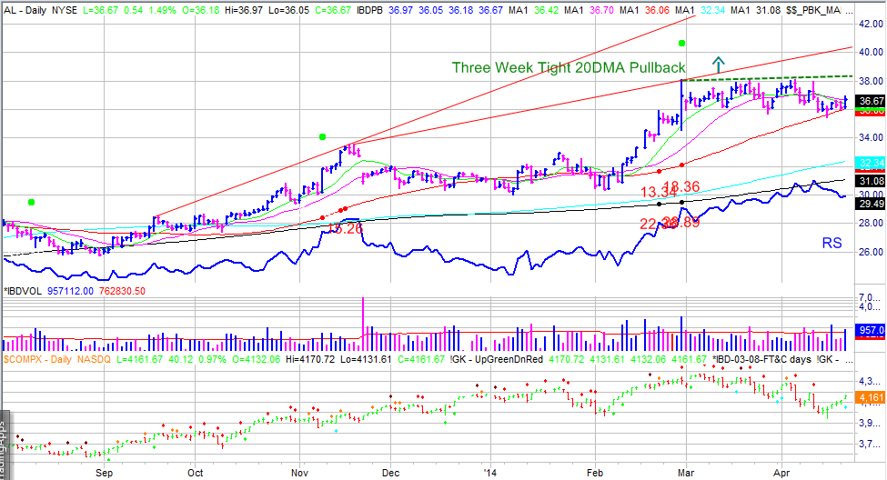
Task: Click the "30.00" price axis label
Action: click(x=871, y=194)
